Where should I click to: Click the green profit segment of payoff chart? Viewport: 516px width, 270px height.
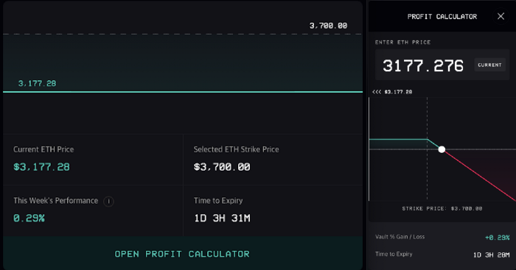398,140
